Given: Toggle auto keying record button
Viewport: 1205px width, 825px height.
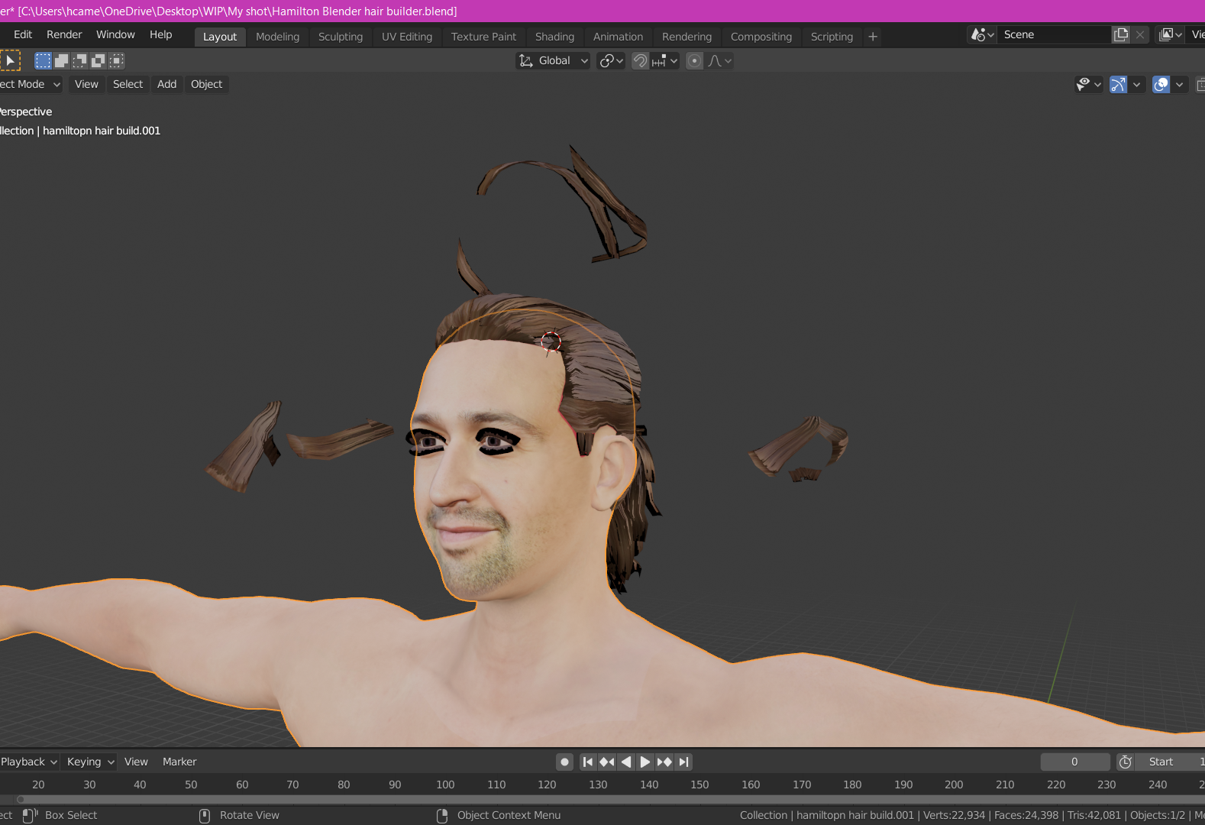Looking at the screenshot, I should 564,762.
